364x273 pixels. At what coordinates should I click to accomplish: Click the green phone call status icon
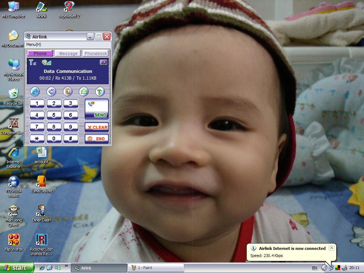[47, 62]
